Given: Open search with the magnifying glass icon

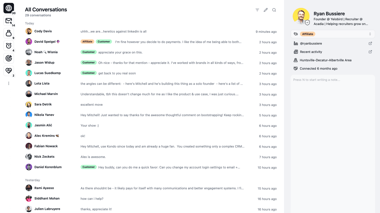Looking at the screenshot, I should coord(274,10).
